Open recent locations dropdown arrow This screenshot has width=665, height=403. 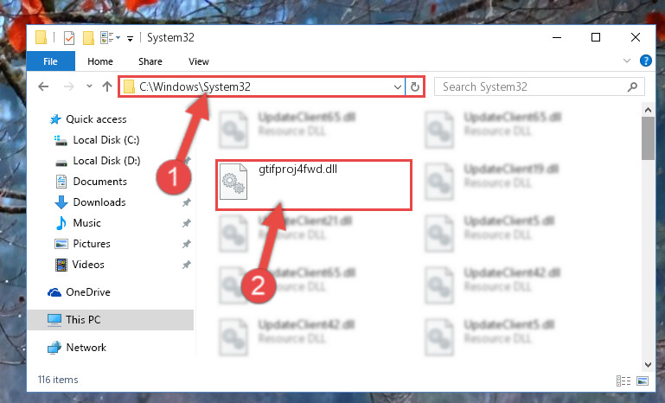89,86
